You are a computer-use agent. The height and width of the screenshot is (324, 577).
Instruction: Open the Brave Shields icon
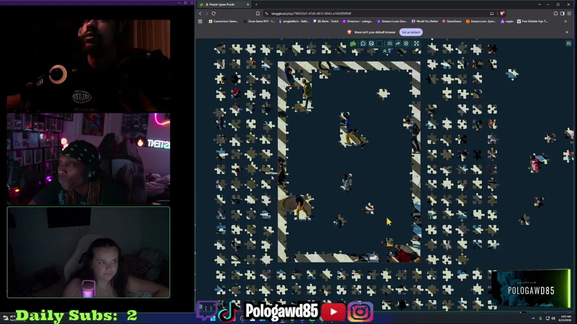(502, 13)
